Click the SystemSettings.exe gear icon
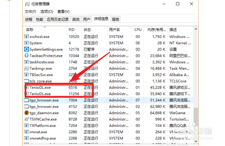 26,49
